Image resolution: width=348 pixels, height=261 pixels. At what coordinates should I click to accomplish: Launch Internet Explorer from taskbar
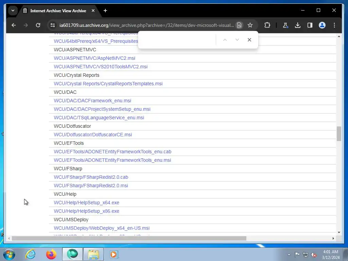(x=30, y=254)
